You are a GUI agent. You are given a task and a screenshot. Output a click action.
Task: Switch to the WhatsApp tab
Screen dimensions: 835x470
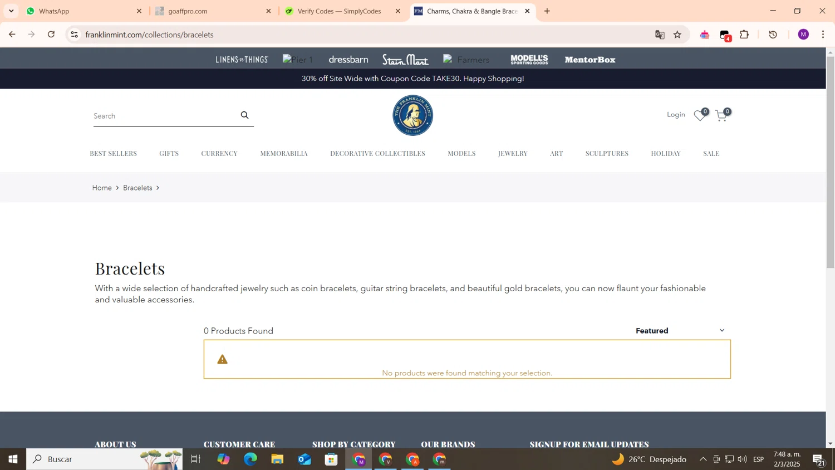[83, 11]
